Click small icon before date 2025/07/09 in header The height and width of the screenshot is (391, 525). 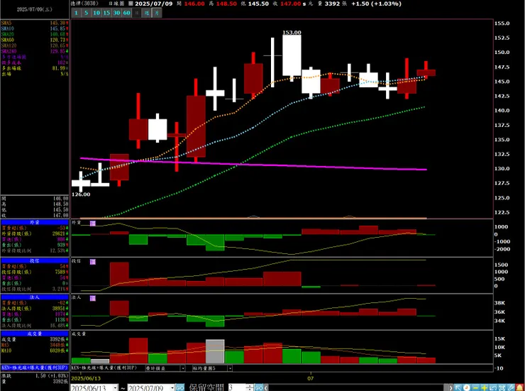click(x=131, y=4)
